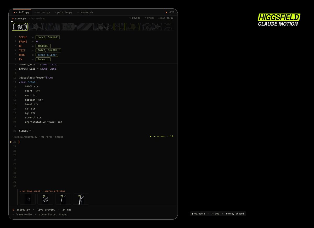Click the TEXT value 'FORCE, SHAPED.'

pos(48,50)
